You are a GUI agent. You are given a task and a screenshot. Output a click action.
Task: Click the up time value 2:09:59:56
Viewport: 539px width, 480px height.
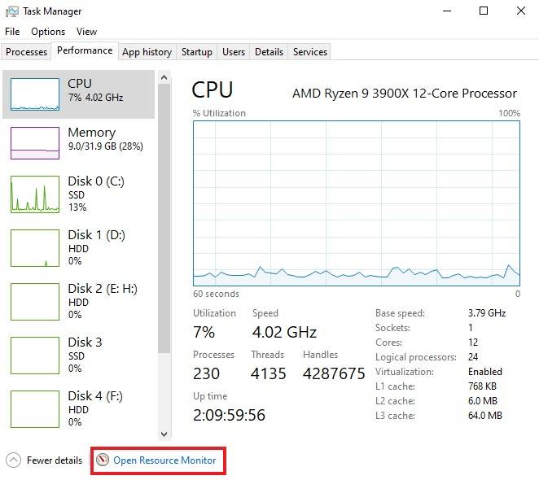pyautogui.click(x=229, y=415)
